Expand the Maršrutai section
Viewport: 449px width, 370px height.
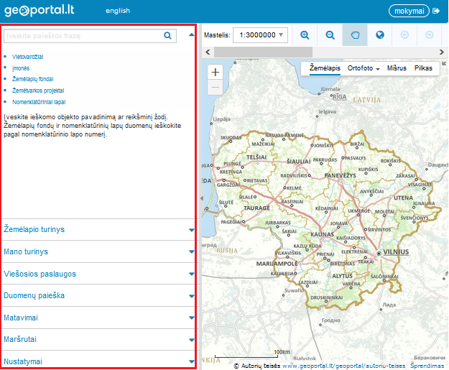tap(98, 340)
